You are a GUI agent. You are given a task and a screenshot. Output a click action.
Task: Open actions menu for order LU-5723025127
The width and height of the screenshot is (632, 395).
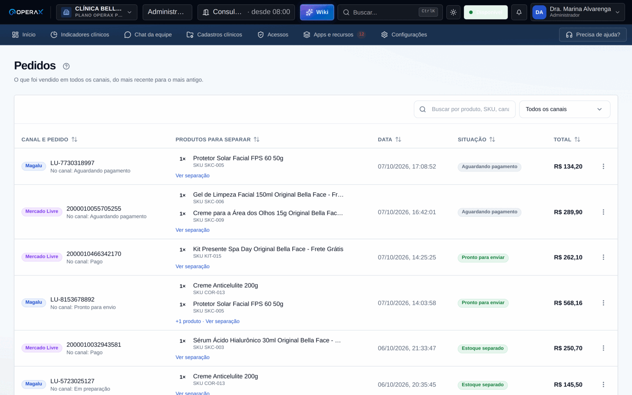[x=603, y=384]
